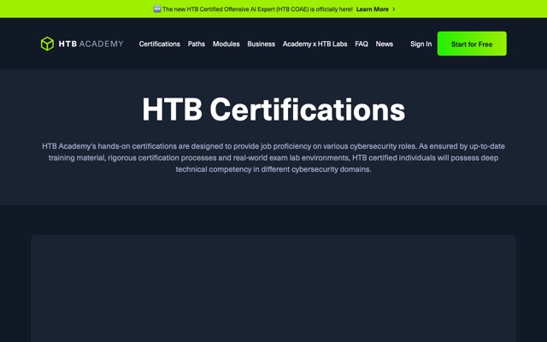Click the HTB COAE announcement text
Screen dimensions: 547x342
257,9
